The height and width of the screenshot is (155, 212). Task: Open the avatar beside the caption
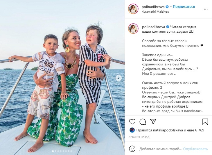tap(134, 29)
